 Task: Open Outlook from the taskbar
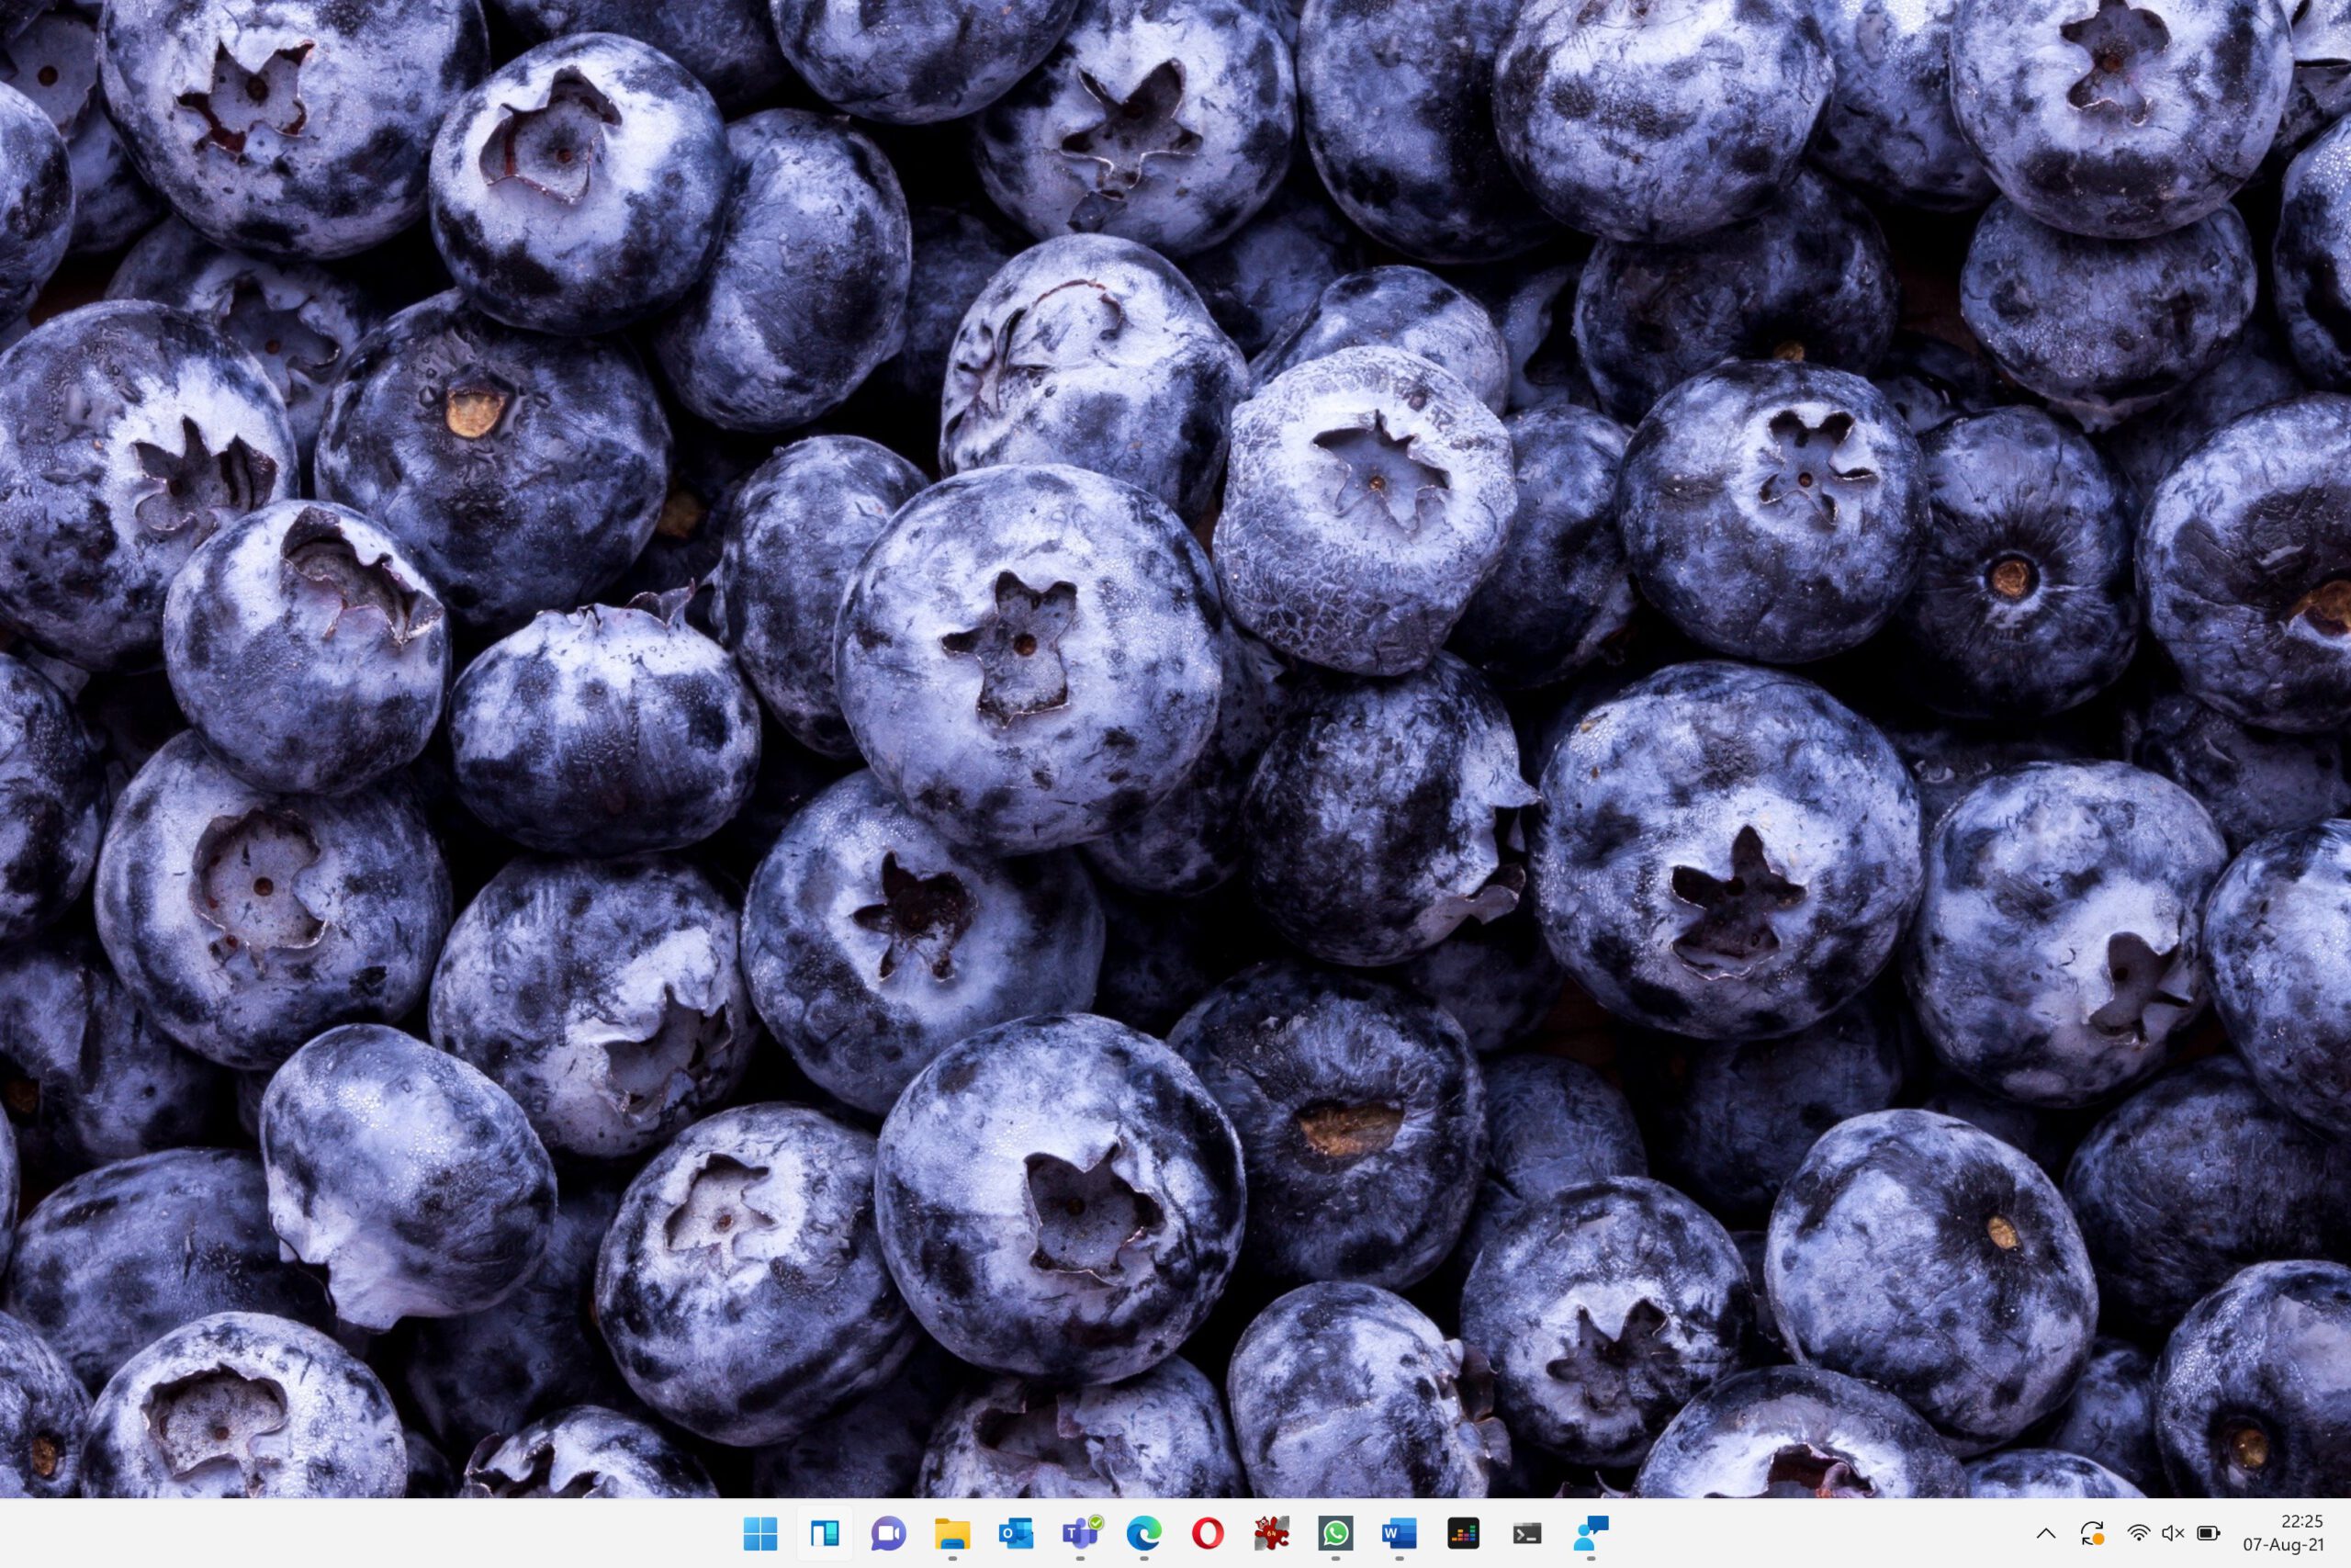click(1016, 1533)
